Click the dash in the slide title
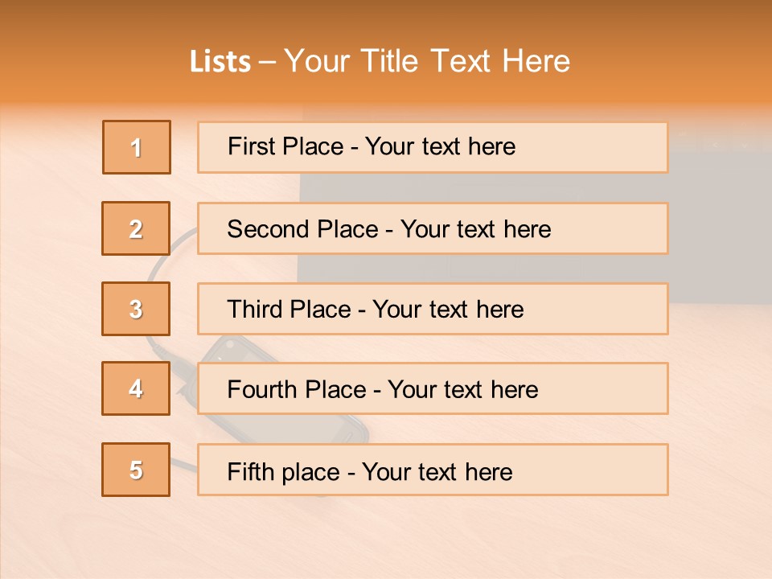 point(267,62)
